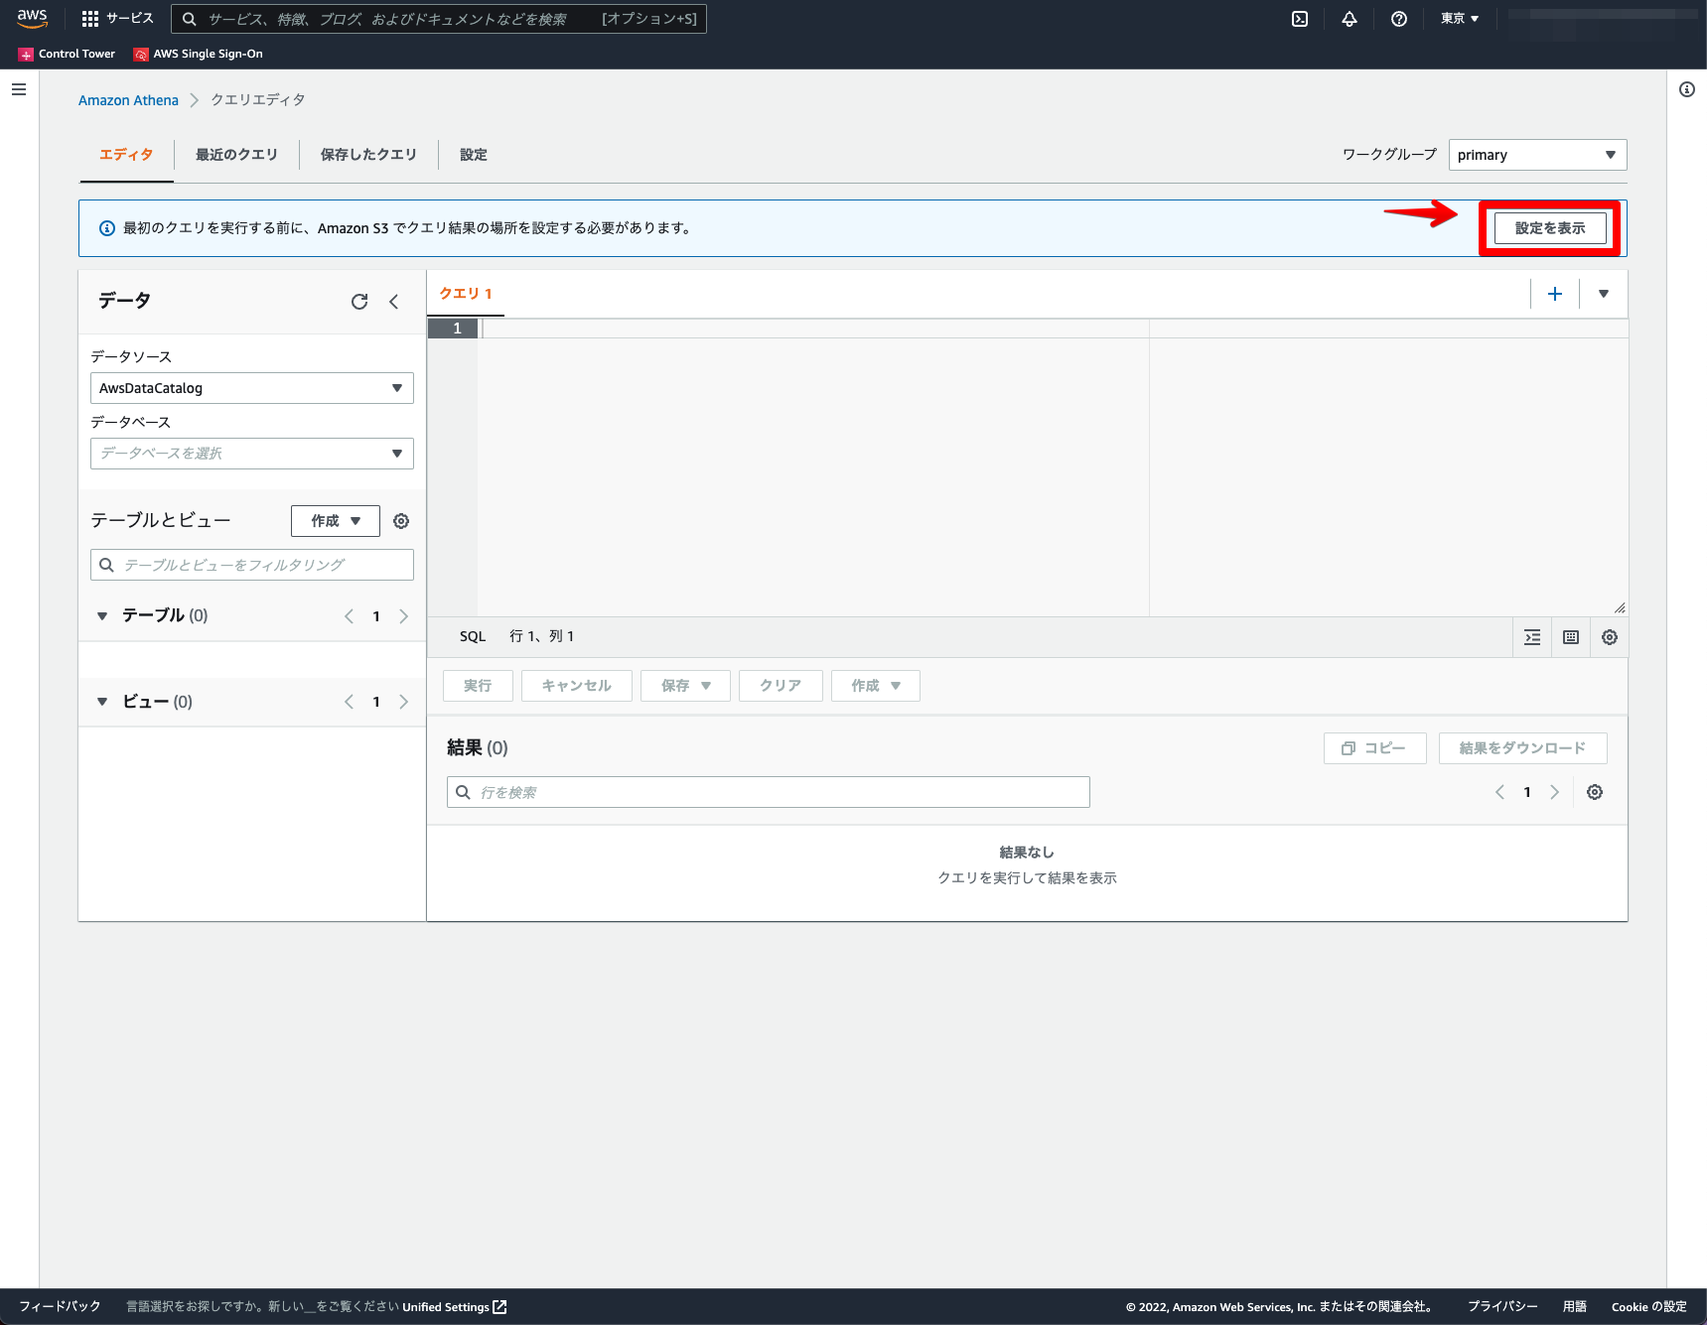
Task: Open the 用語 footer link
Action: (1575, 1307)
